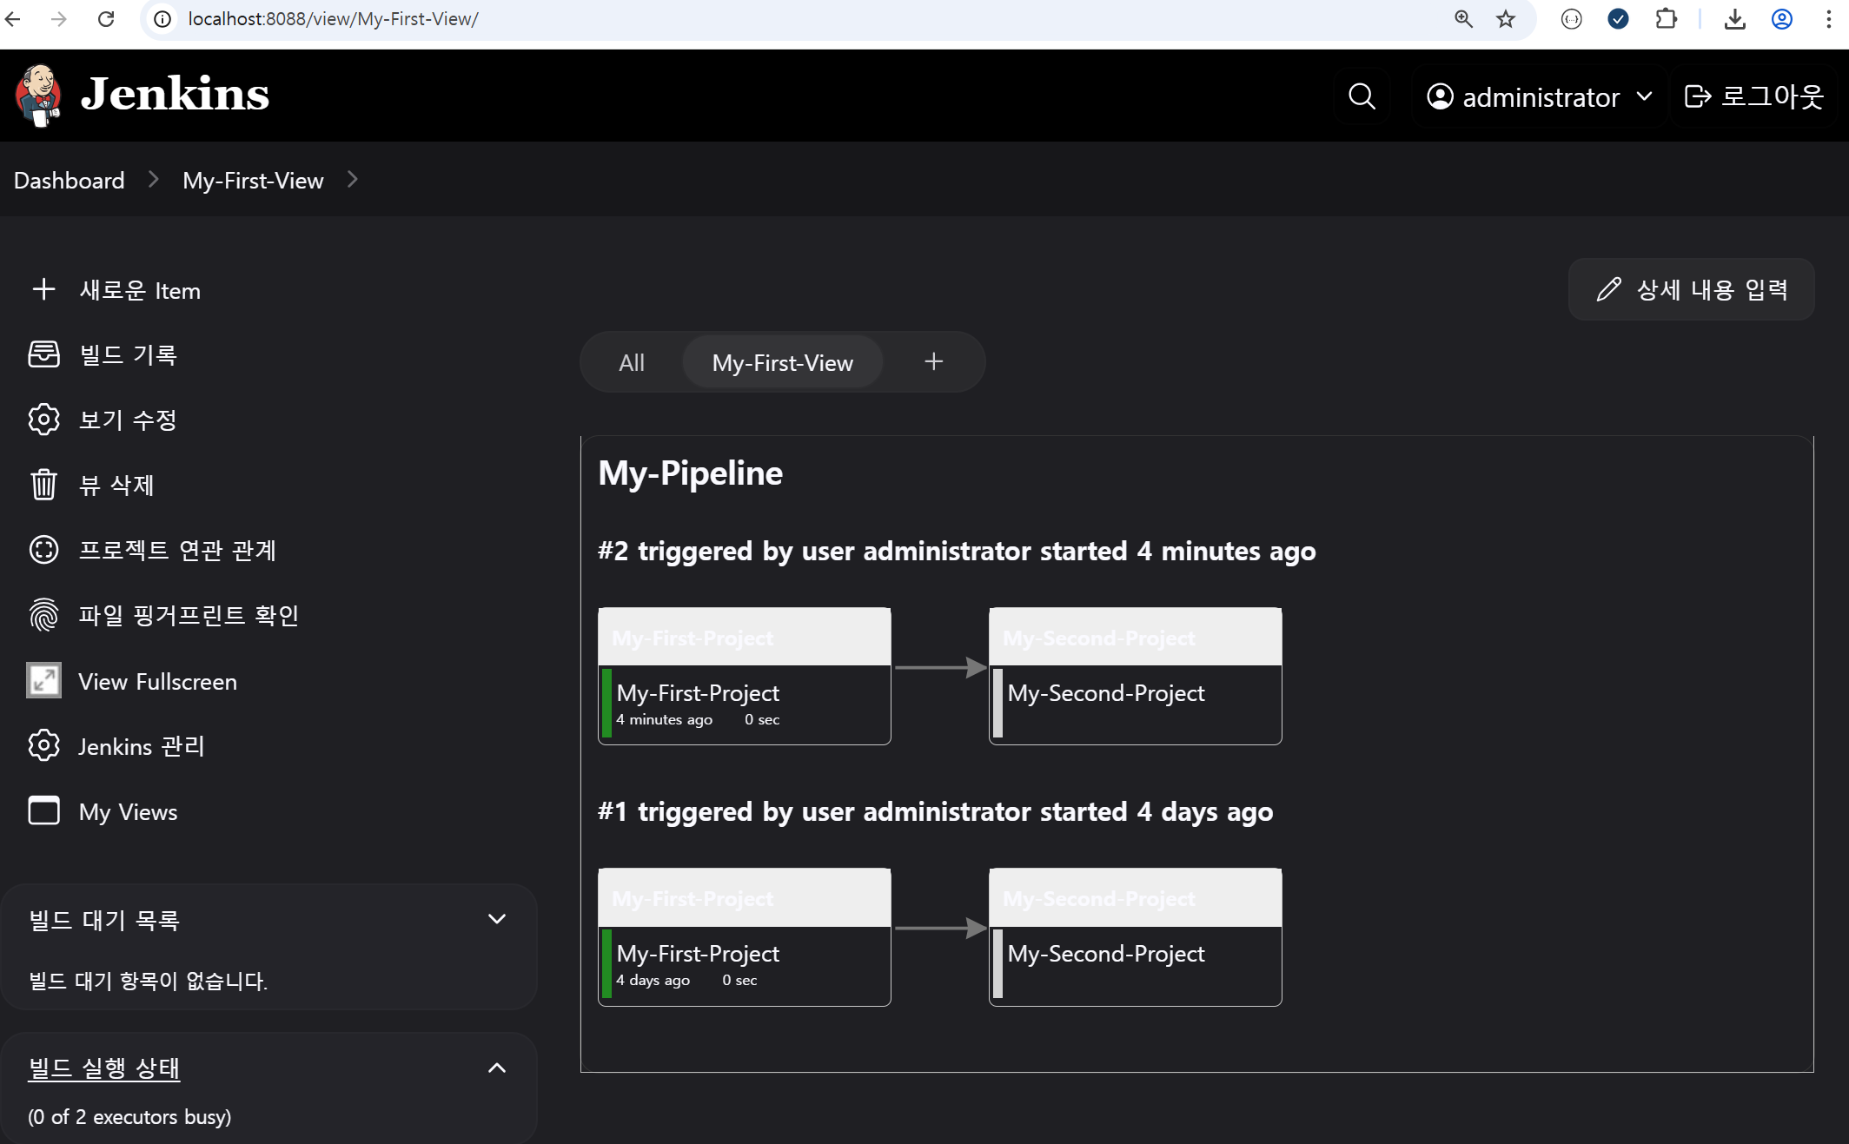Bookmark this page with star icon

[1506, 19]
